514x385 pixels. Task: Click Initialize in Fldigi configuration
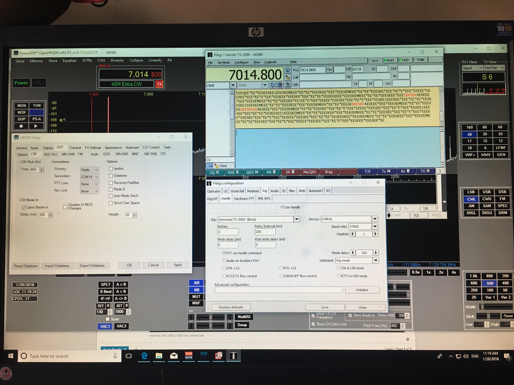point(362,290)
